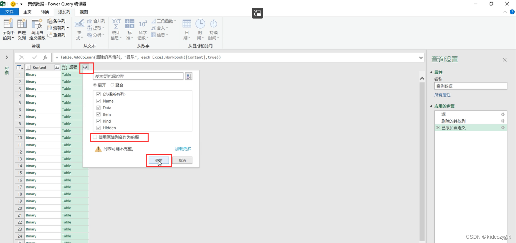Screen dimensions: 516x243
Task: Click the 加载更多 (Load more) link
Action: [183, 149]
